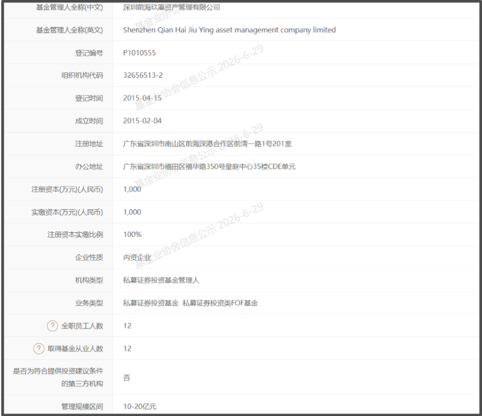The image size is (482, 416).
Task: Click the label 企业性质
Action: pos(89,257)
